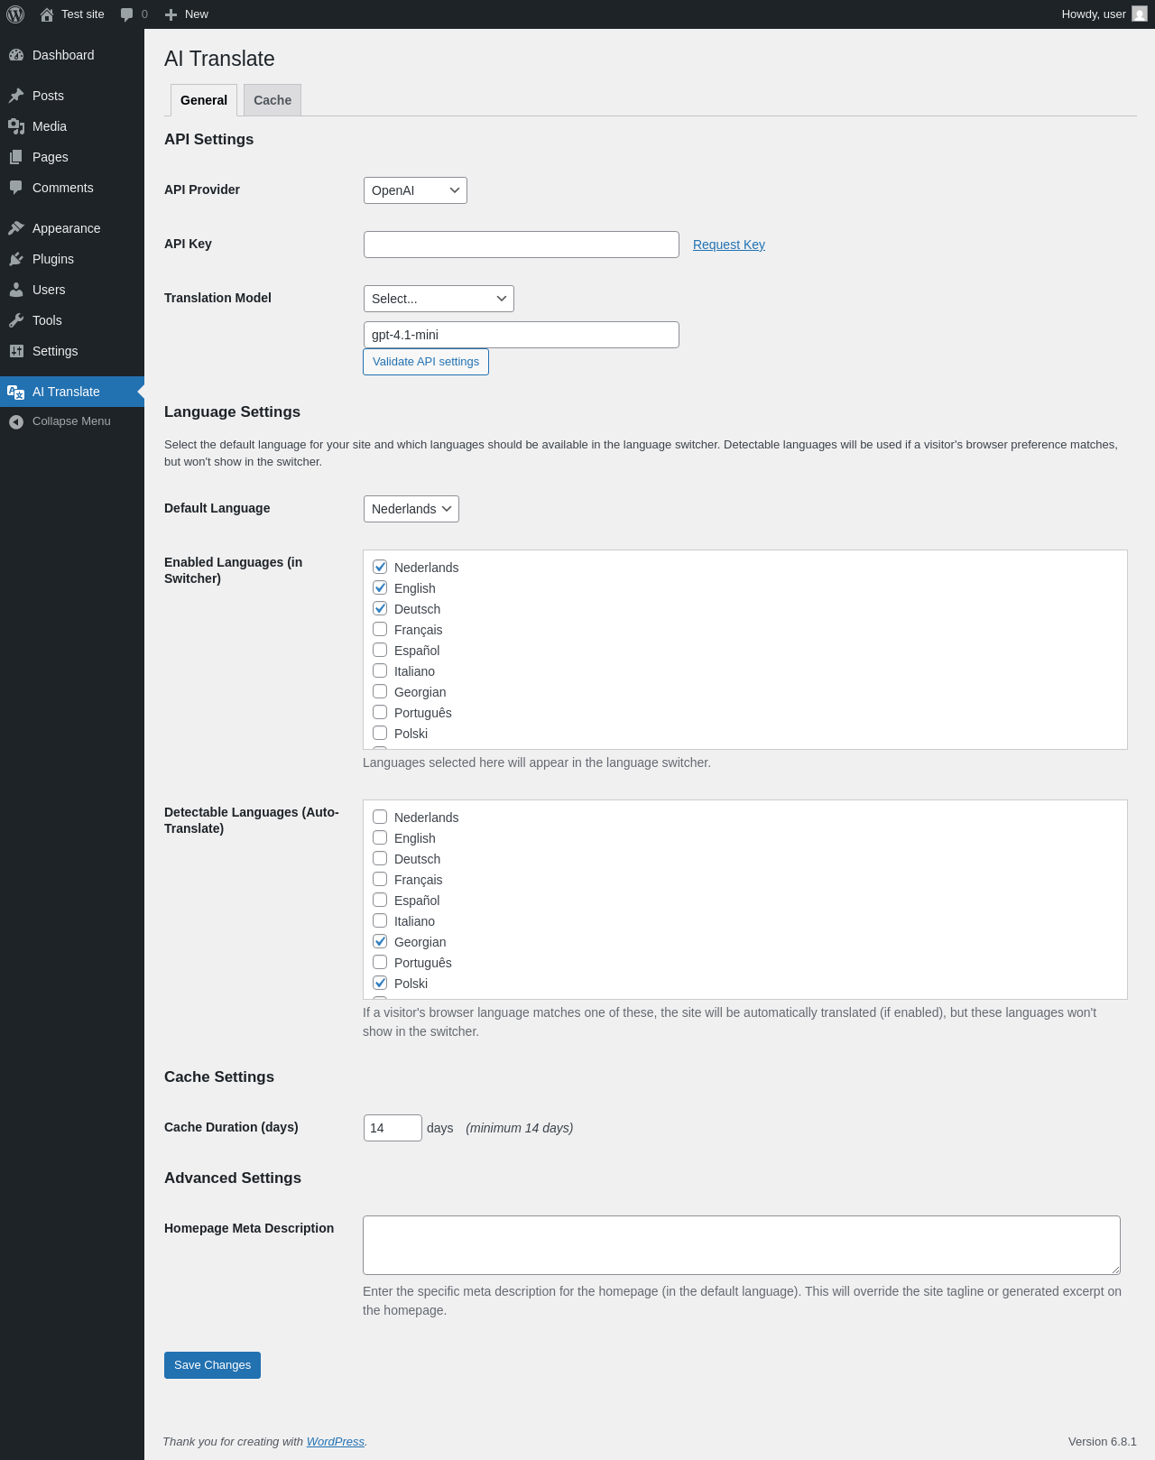Open the Default Language dropdown
This screenshot has width=1155, height=1460.
pyautogui.click(x=411, y=509)
